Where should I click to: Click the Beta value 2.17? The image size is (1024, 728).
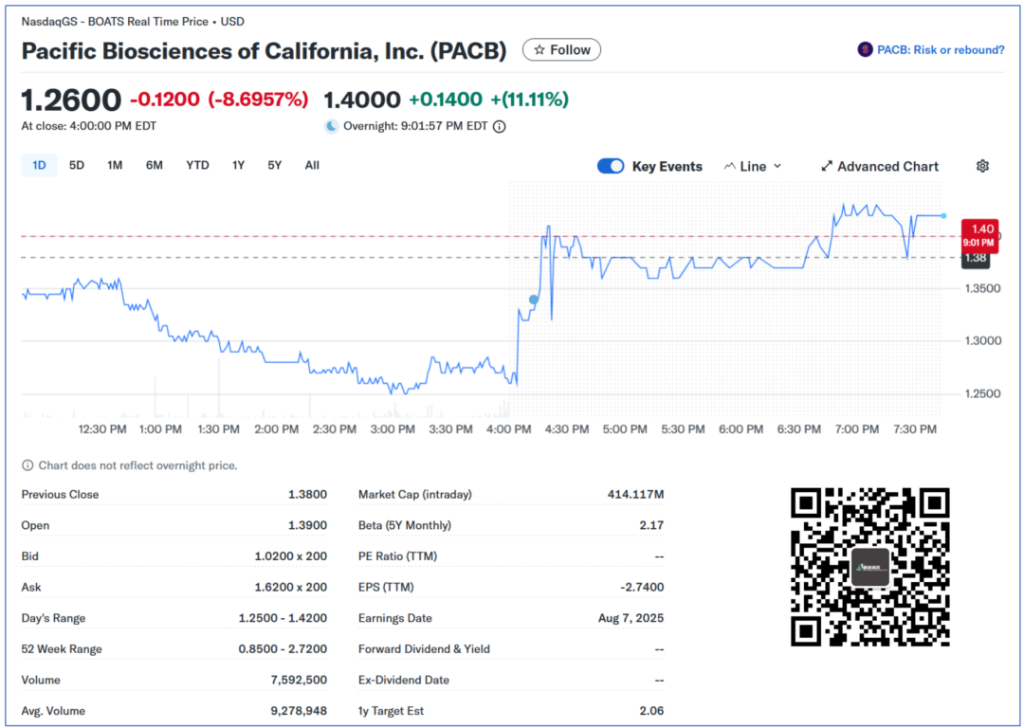pyautogui.click(x=651, y=525)
